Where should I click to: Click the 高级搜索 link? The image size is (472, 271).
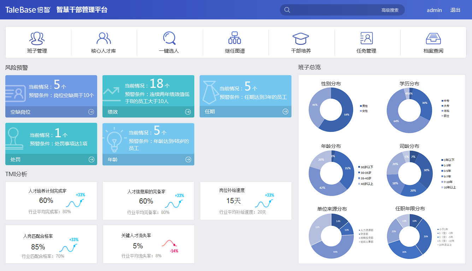click(390, 10)
